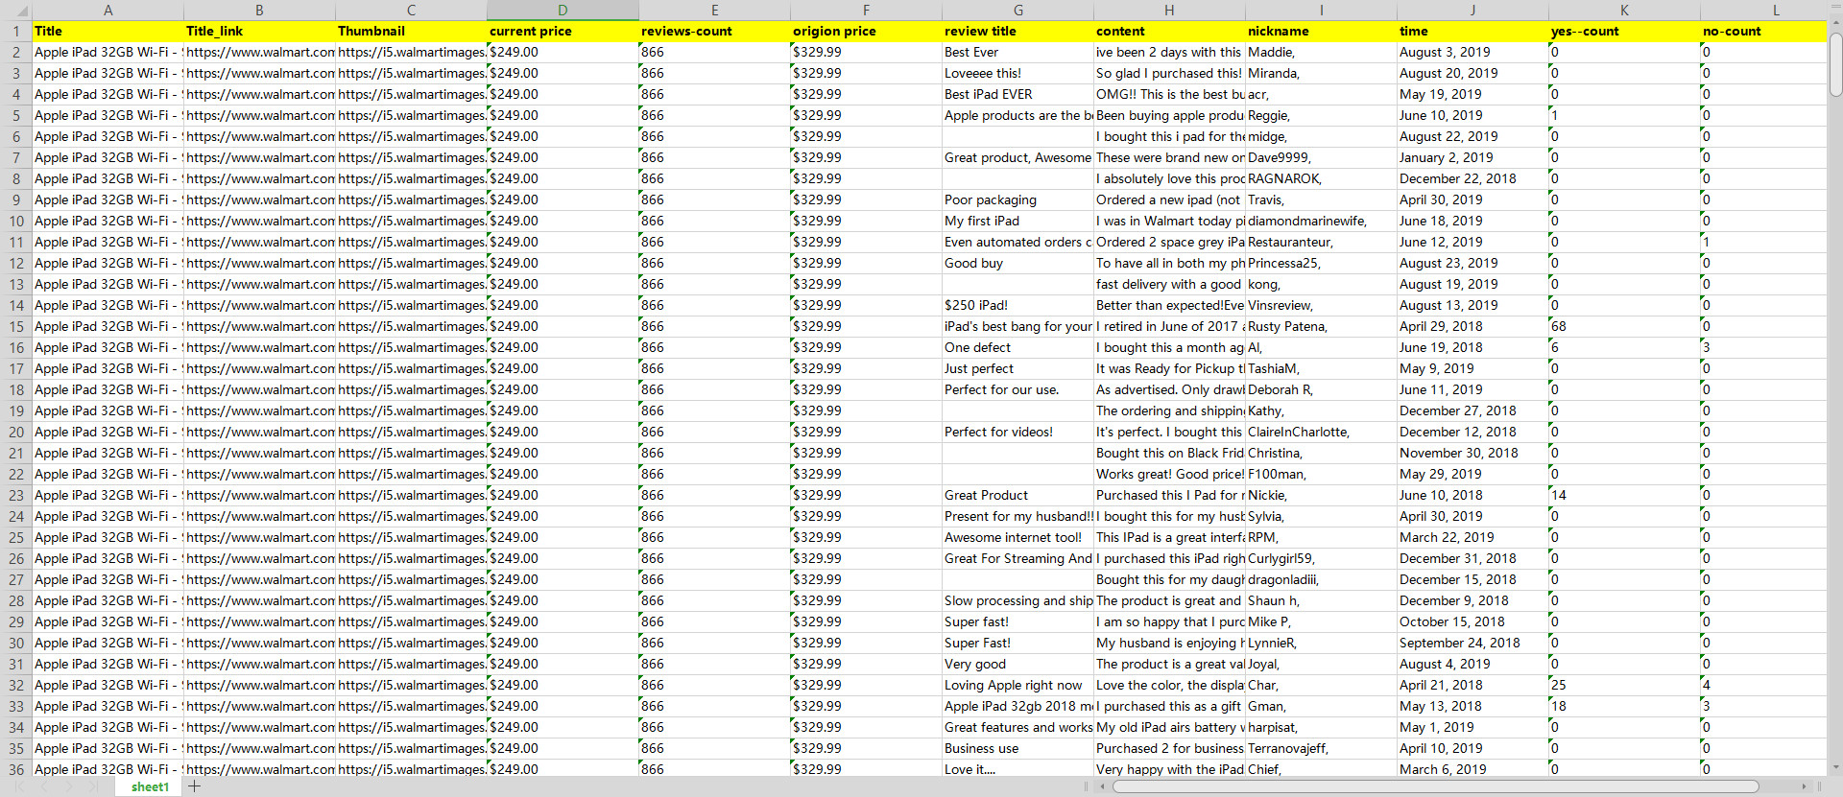Select column D by its header
This screenshot has height=797, width=1843.
point(562,10)
